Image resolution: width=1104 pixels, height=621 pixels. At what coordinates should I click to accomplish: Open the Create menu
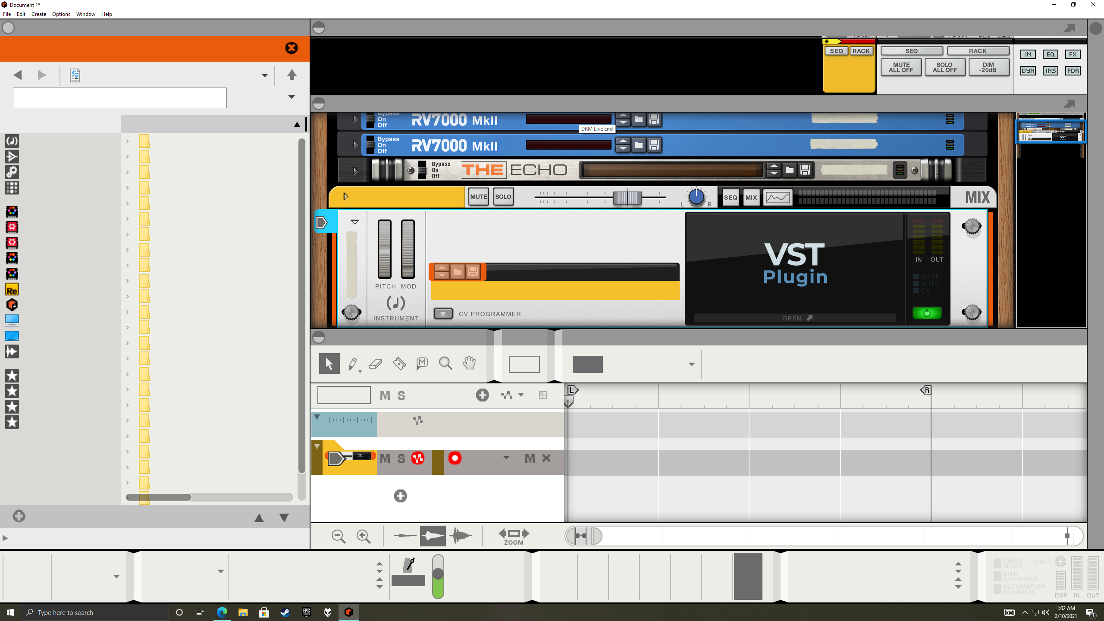click(x=39, y=14)
